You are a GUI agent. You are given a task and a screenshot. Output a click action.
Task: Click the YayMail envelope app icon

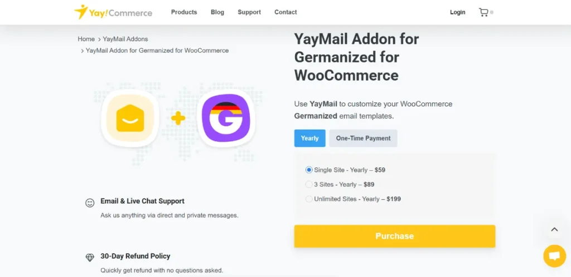(x=130, y=118)
